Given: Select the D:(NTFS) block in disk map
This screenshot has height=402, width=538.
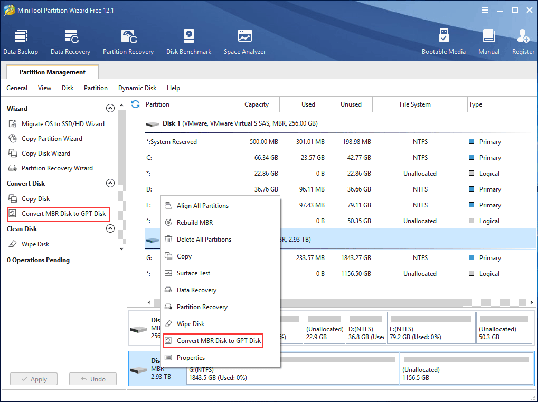Looking at the screenshot, I should coord(366,328).
